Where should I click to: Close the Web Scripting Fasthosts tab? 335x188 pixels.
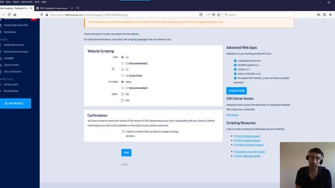point(31,8)
